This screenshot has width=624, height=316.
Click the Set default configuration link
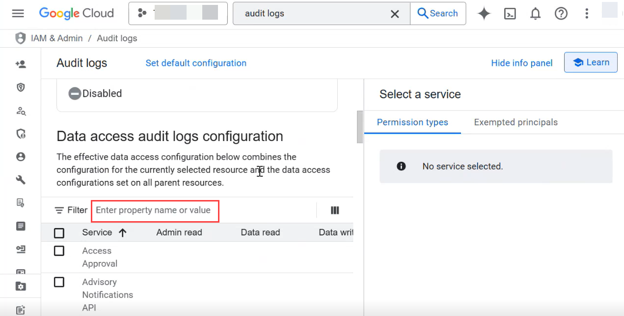196,63
